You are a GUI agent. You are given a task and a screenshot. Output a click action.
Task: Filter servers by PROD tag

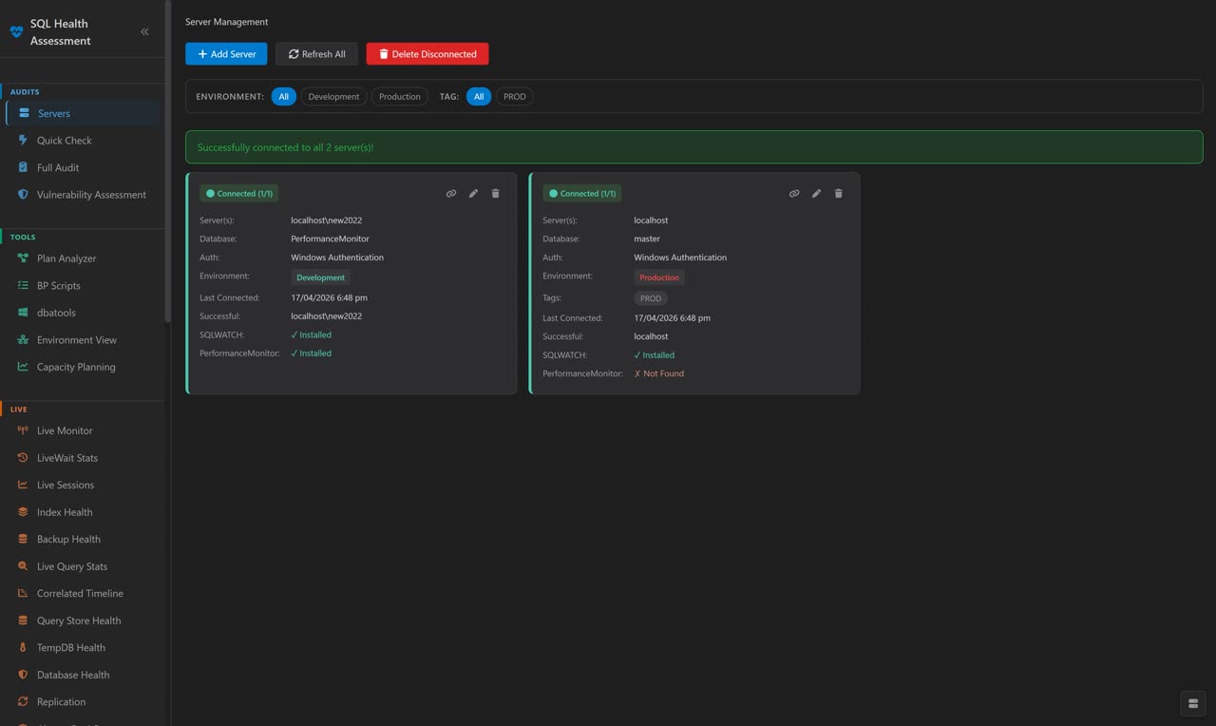point(514,96)
